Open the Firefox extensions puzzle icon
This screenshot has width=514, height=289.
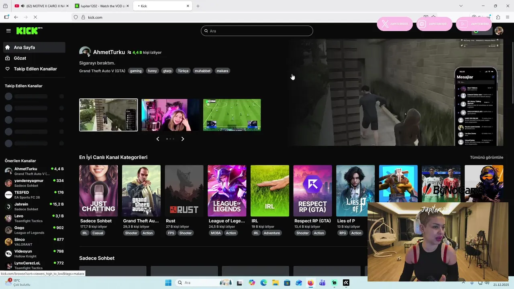[498, 17]
